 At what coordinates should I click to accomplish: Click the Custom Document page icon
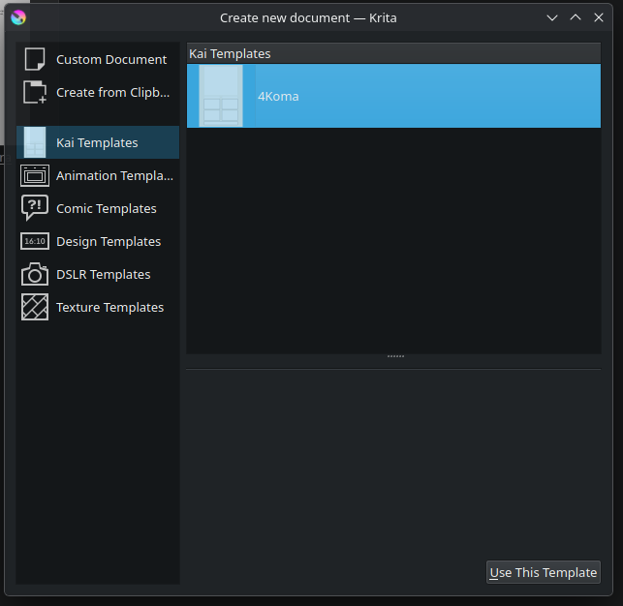coord(35,59)
